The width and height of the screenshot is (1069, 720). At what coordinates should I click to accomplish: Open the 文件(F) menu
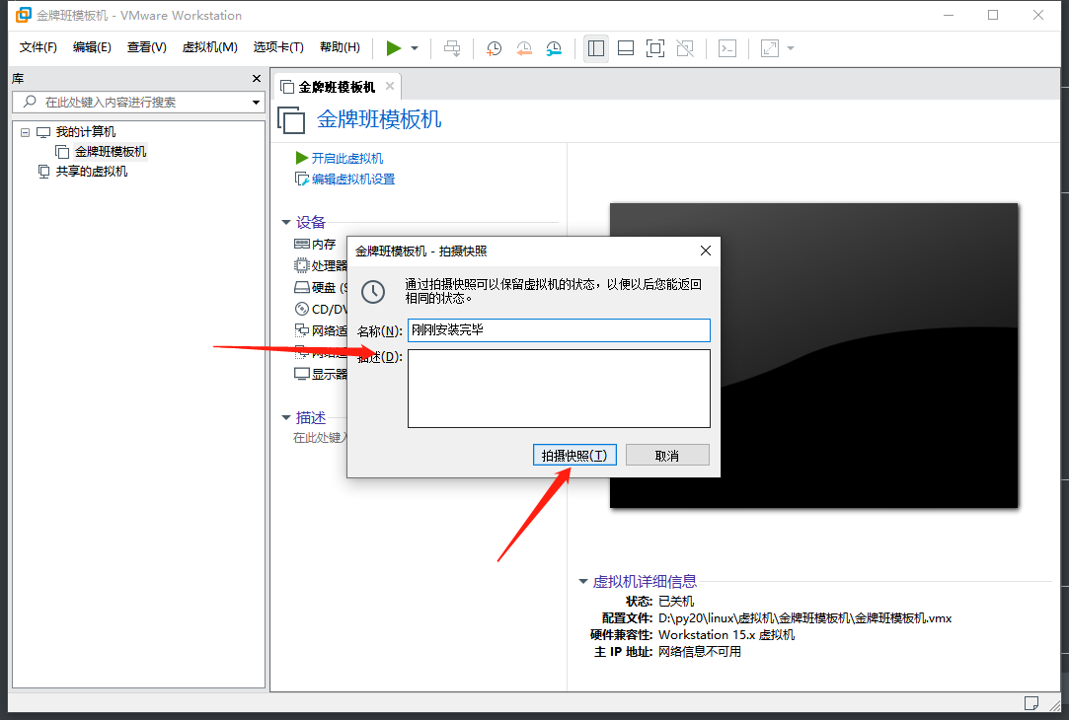click(38, 47)
